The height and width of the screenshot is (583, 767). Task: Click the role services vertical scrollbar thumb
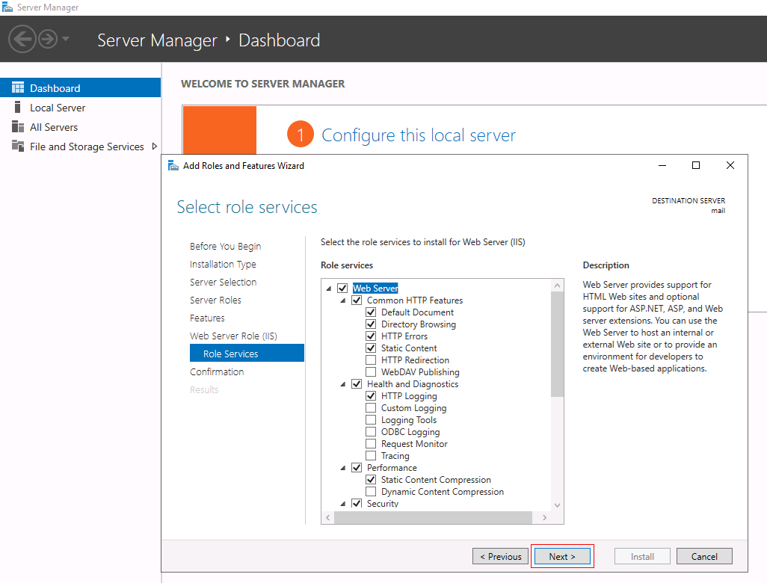click(x=557, y=345)
